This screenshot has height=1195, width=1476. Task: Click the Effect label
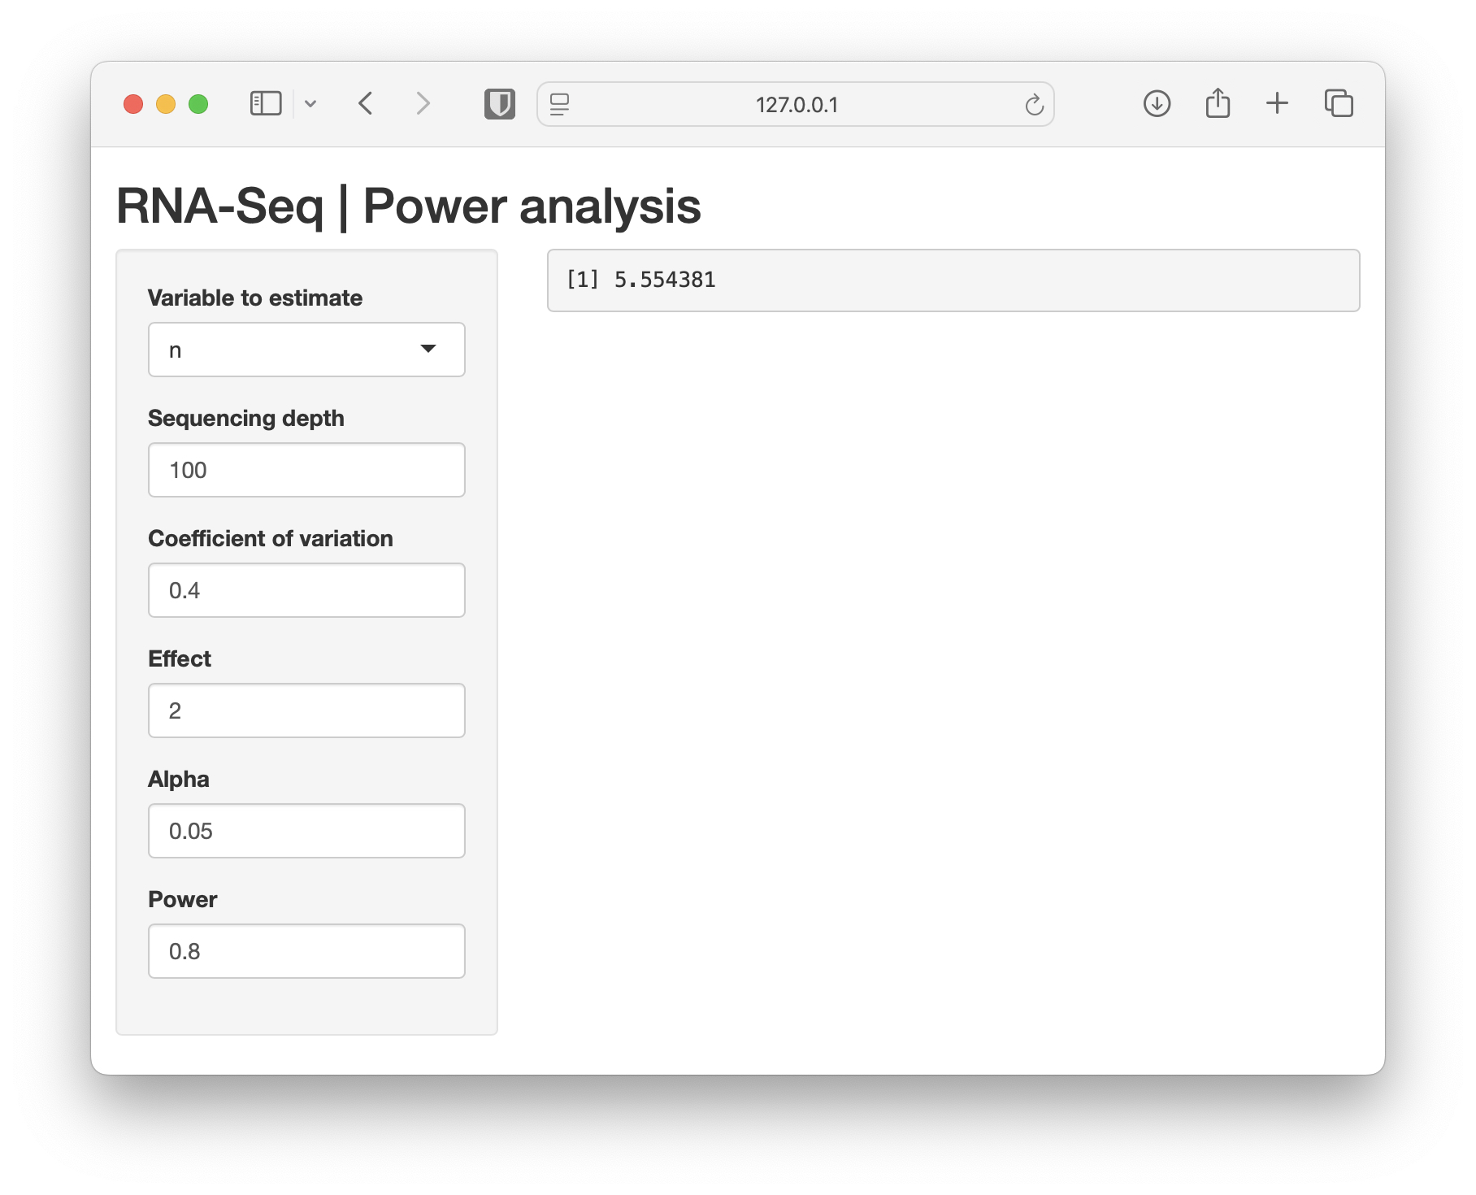(x=180, y=658)
